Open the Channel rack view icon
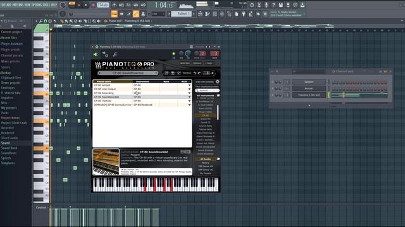 pyautogui.click(x=215, y=14)
